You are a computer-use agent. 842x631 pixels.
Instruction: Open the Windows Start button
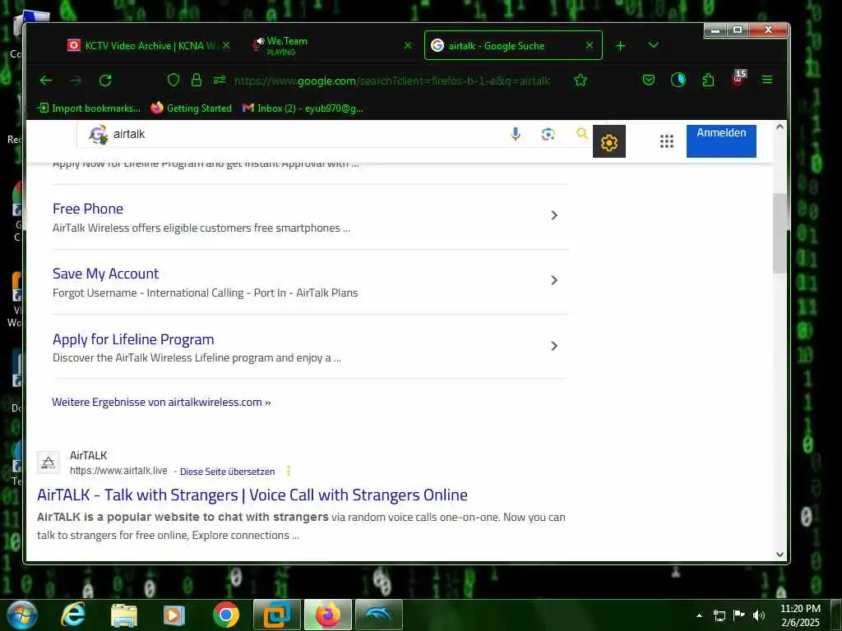22,615
